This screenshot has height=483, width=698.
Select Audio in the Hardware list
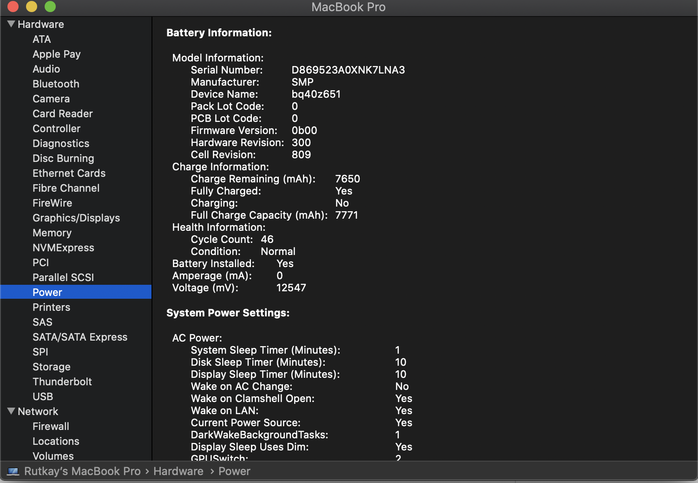pyautogui.click(x=46, y=69)
